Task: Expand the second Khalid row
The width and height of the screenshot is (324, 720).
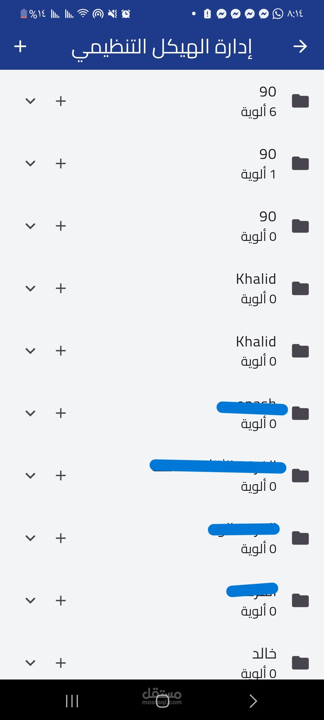Action: coord(30,351)
